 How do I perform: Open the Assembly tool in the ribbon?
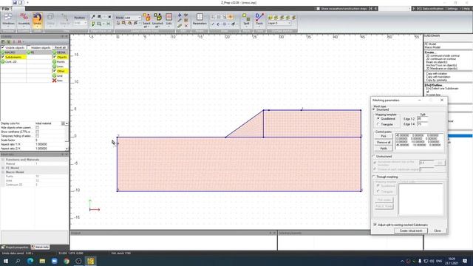coord(24,19)
